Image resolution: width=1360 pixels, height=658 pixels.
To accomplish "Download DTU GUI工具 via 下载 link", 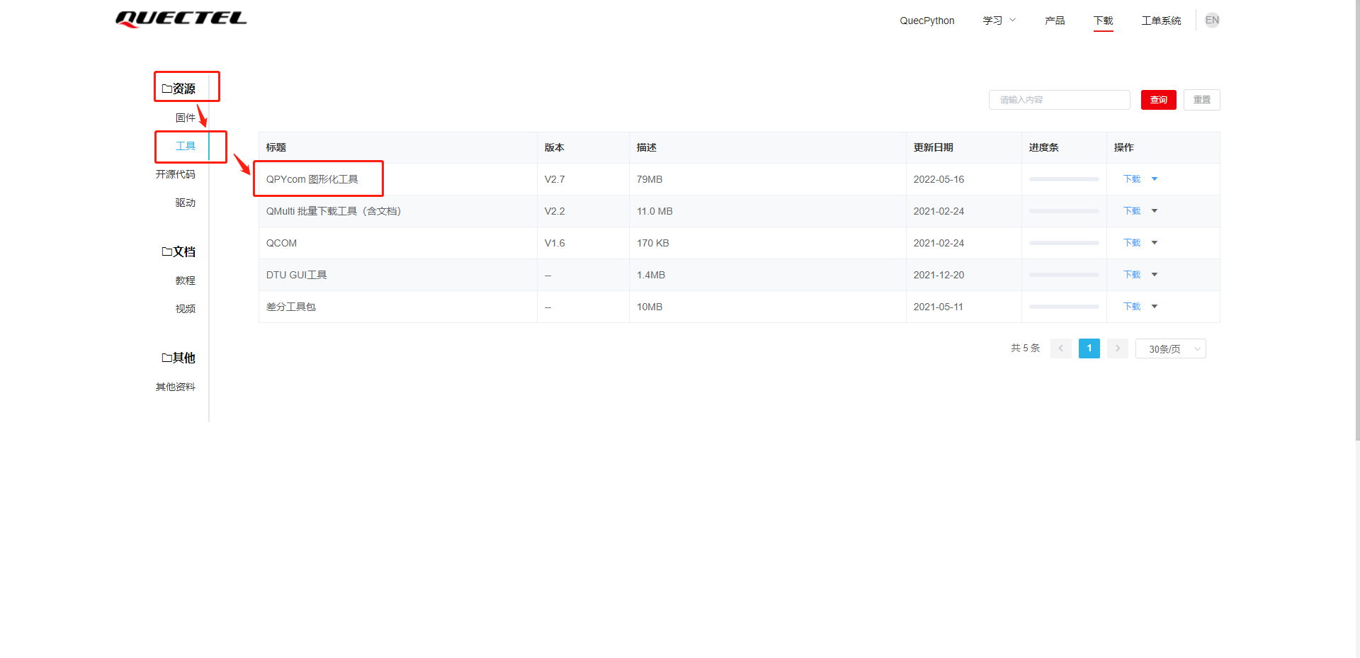I will click(x=1132, y=275).
